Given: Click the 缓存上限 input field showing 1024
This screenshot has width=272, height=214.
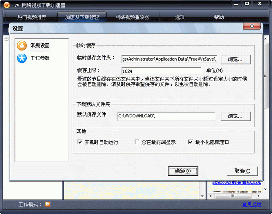Looking at the screenshot, I should (161, 71).
